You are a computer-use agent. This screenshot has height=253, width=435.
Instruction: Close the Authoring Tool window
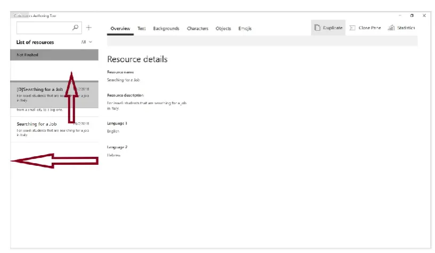[424, 15]
